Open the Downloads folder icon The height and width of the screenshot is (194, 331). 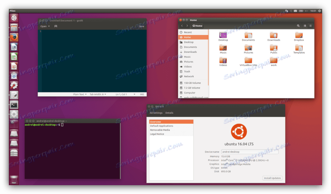(273, 37)
